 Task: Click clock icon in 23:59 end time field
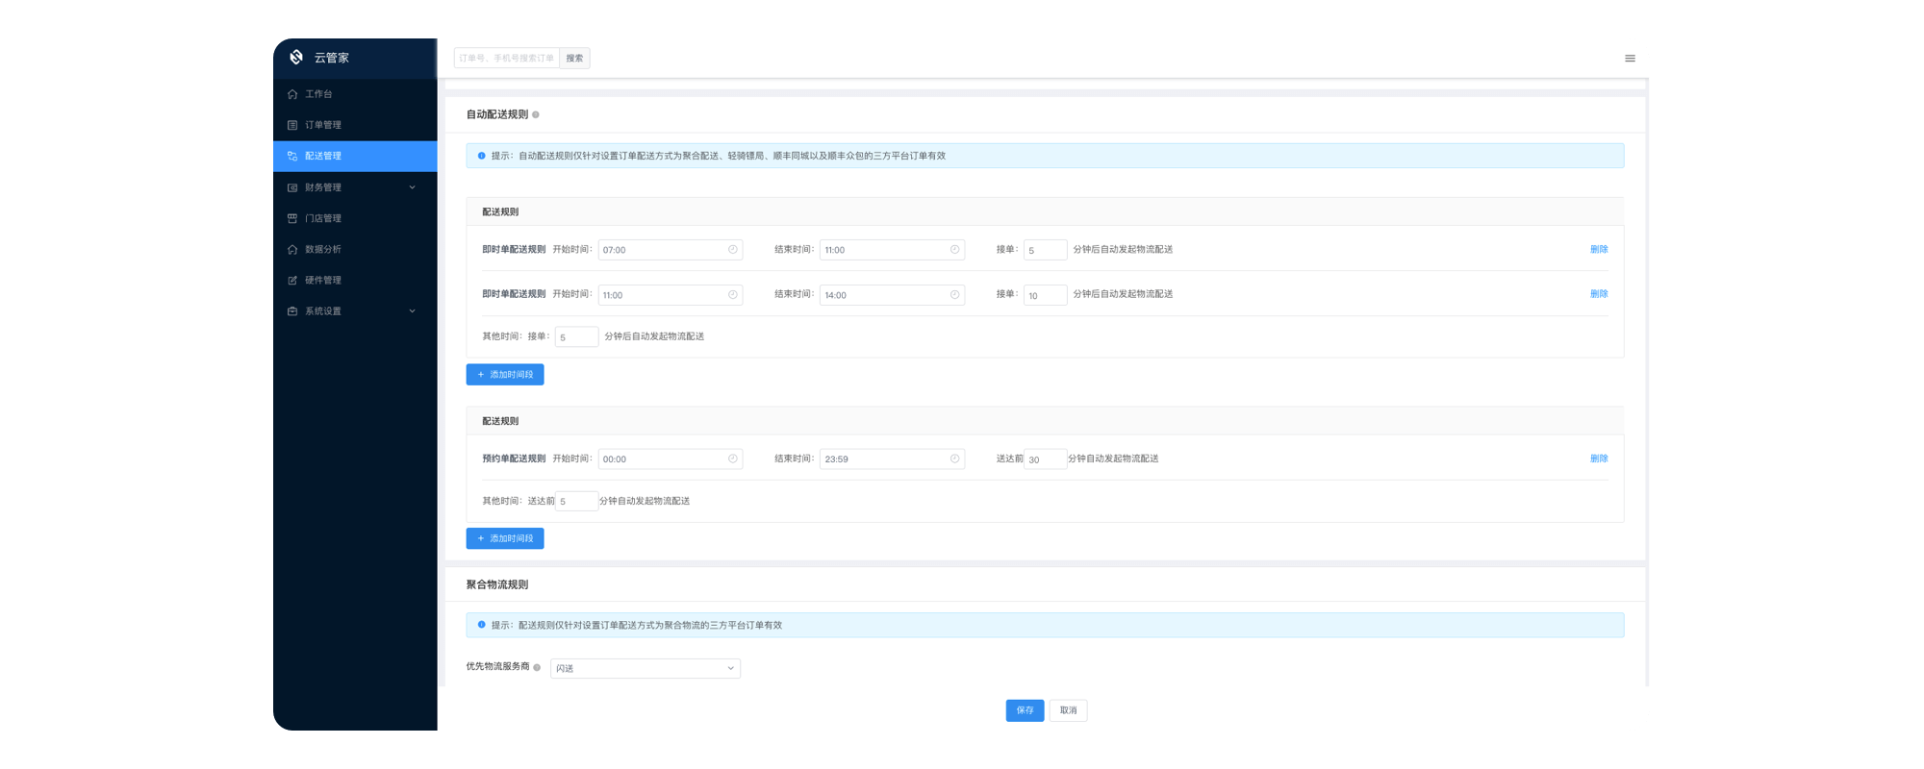click(954, 459)
